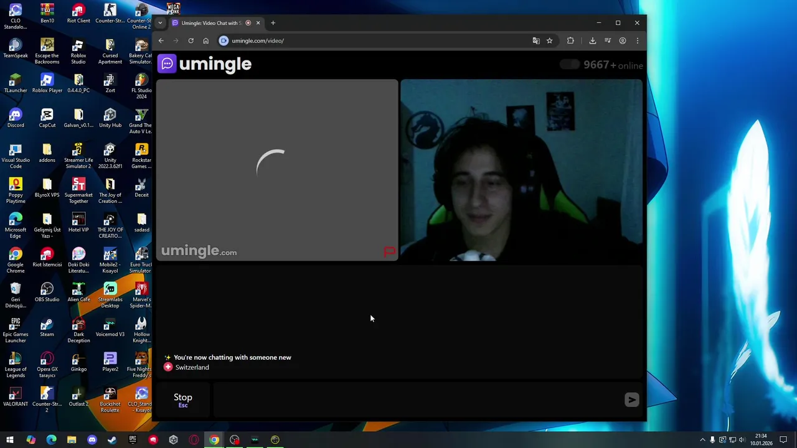Open the tab search dropdown arrow
Viewport: 797px width, 448px height.
coord(160,23)
